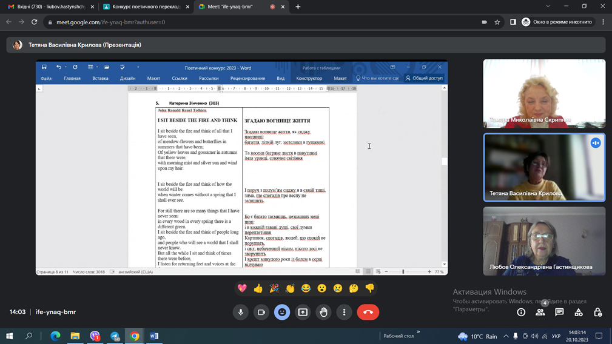The image size is (612, 344).
Task: Click the Present now screen share button
Action: pos(303,312)
